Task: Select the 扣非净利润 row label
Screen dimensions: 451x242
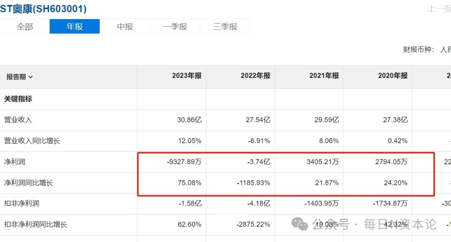Action: pyautogui.click(x=22, y=204)
